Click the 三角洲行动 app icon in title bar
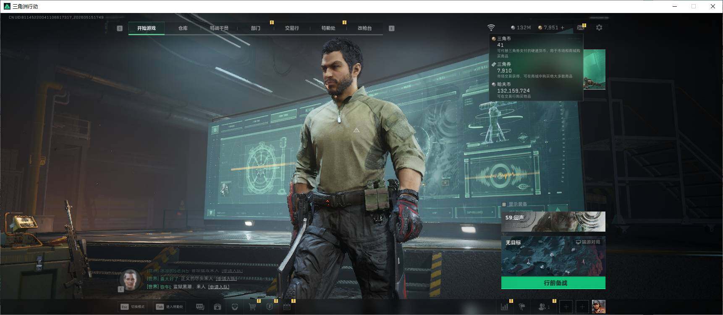The image size is (723, 315). point(7,6)
